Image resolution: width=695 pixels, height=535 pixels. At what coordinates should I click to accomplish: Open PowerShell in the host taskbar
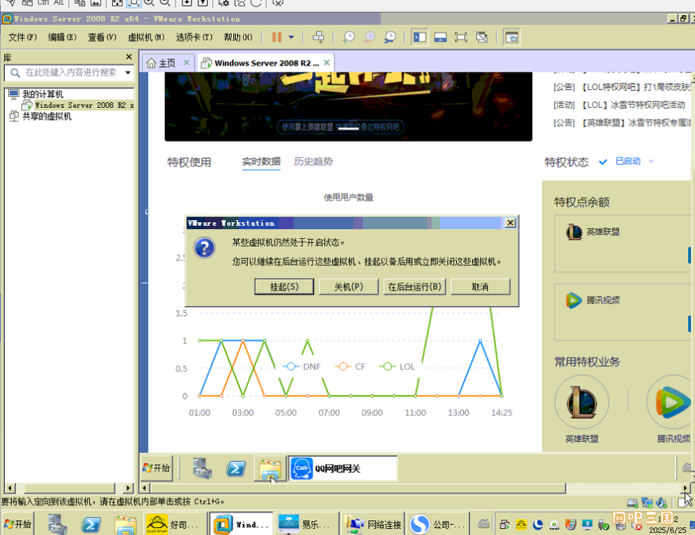[91, 525]
